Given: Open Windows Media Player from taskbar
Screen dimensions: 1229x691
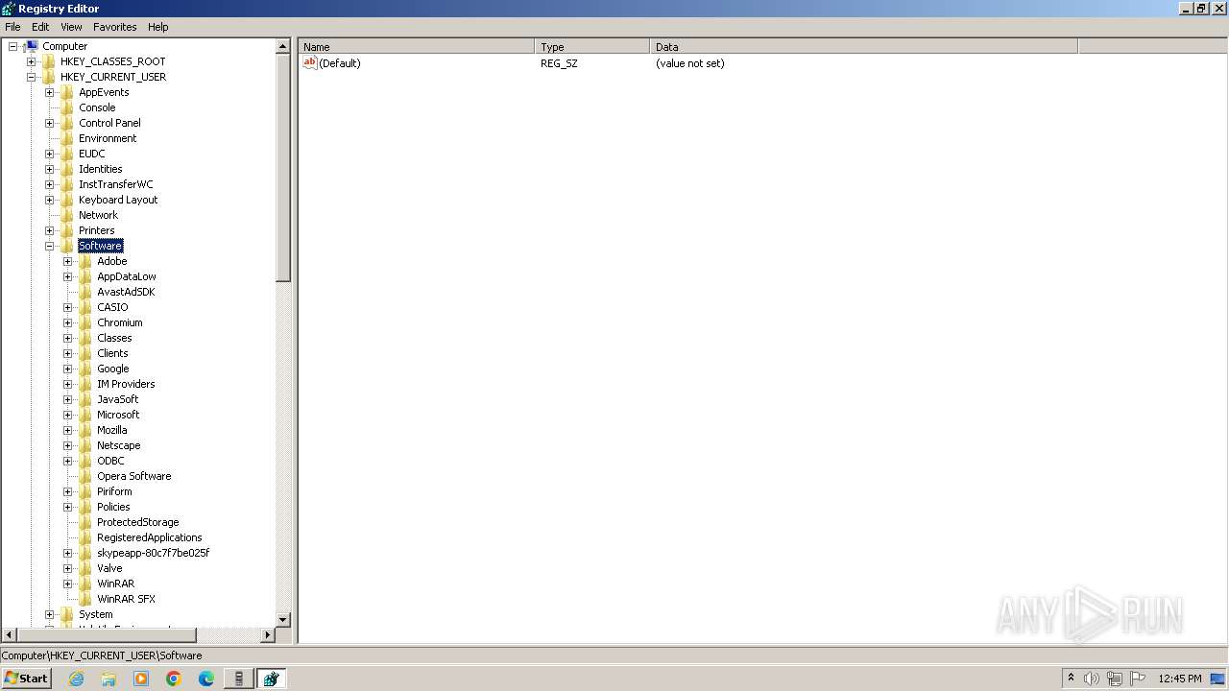Looking at the screenshot, I should [x=141, y=679].
